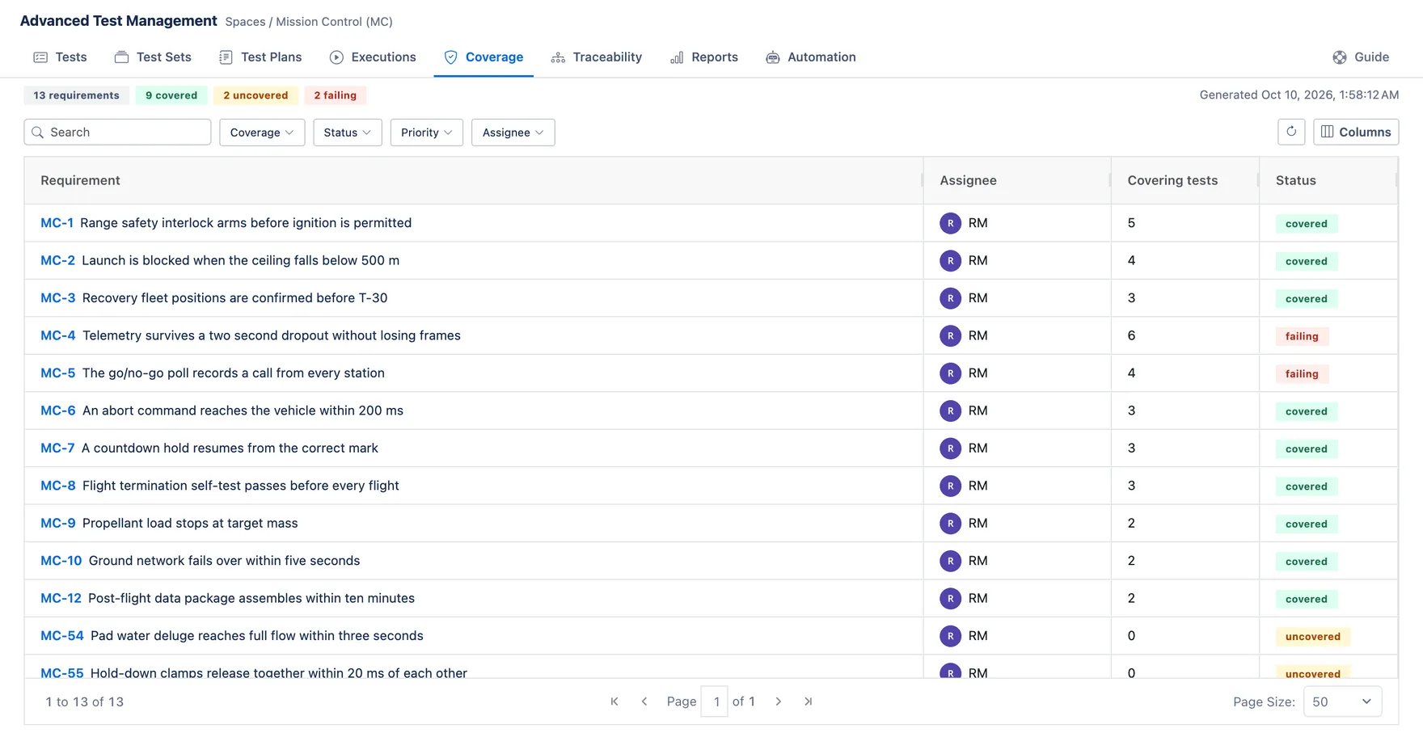Switch to the Tests tab
This screenshot has width=1423, height=737.
pos(61,57)
